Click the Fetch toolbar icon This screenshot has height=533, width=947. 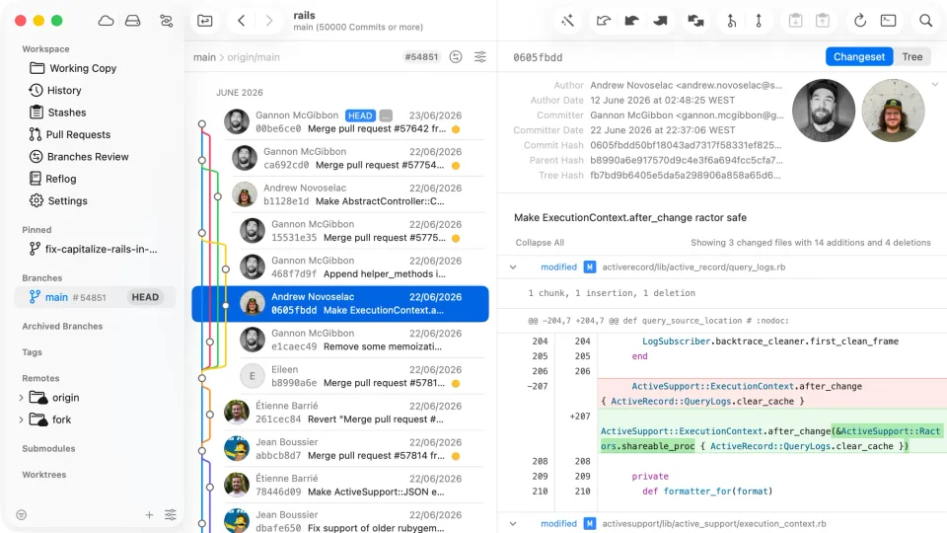pyautogui.click(x=603, y=21)
